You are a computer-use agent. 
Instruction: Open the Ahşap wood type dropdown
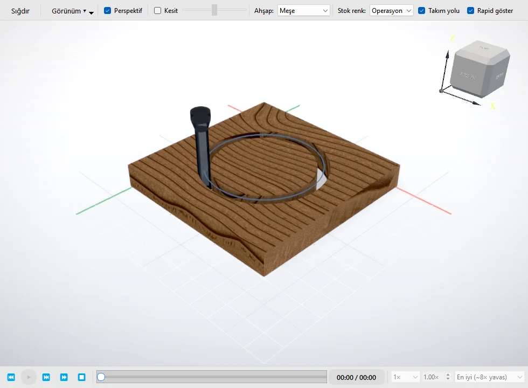click(x=303, y=11)
